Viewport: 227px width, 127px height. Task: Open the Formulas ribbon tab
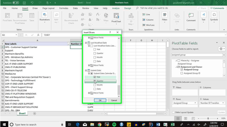[64, 8]
